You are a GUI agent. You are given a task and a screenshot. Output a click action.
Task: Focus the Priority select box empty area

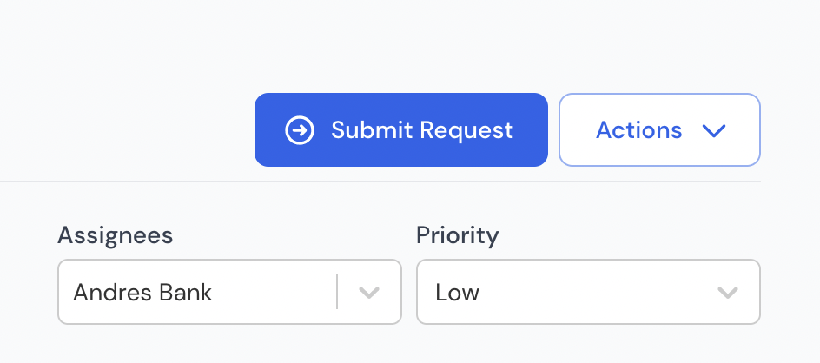tap(596, 292)
